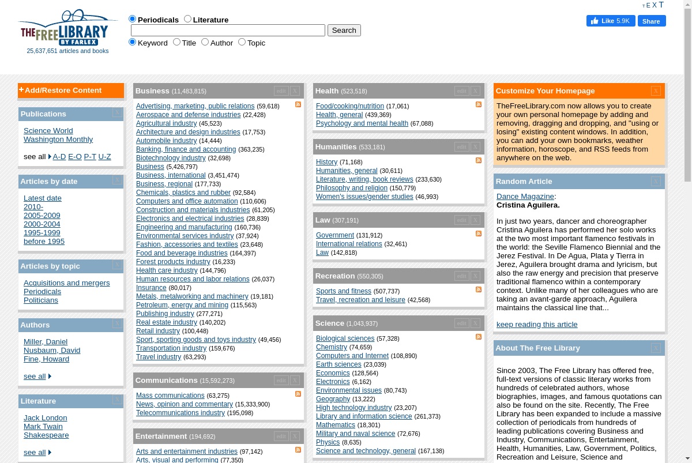Click the Recreation panel RSS feed icon
692x463 pixels.
[x=479, y=289]
